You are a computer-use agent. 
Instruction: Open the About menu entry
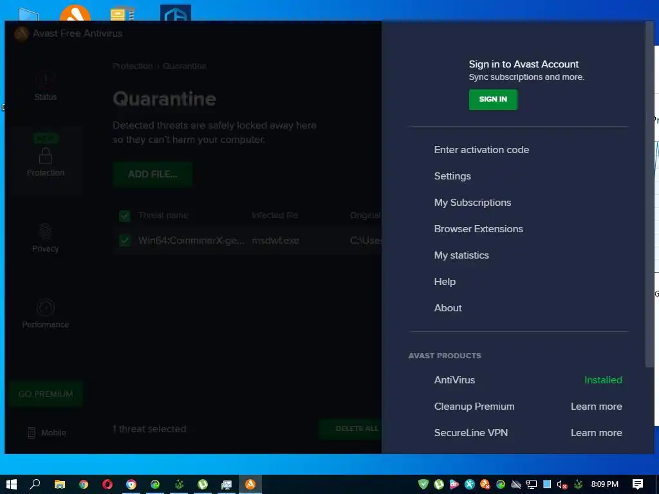[448, 308]
